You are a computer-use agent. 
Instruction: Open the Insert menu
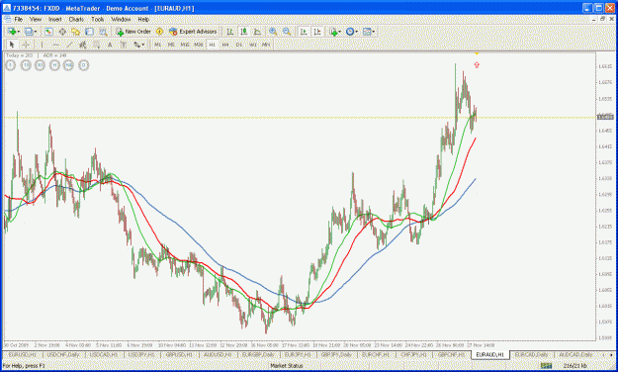54,19
